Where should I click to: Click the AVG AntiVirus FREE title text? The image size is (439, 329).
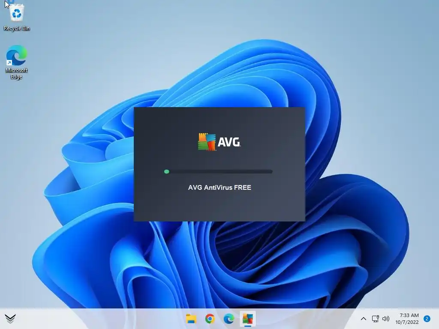(x=219, y=188)
